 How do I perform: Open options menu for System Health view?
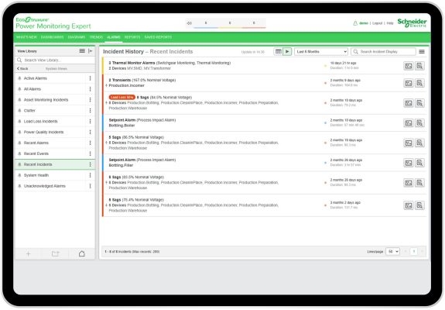(x=90, y=175)
